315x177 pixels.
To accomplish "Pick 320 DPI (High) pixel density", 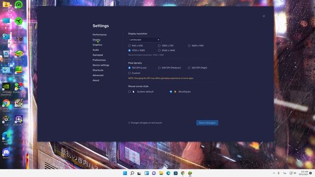I will pyautogui.click(x=197, y=68).
